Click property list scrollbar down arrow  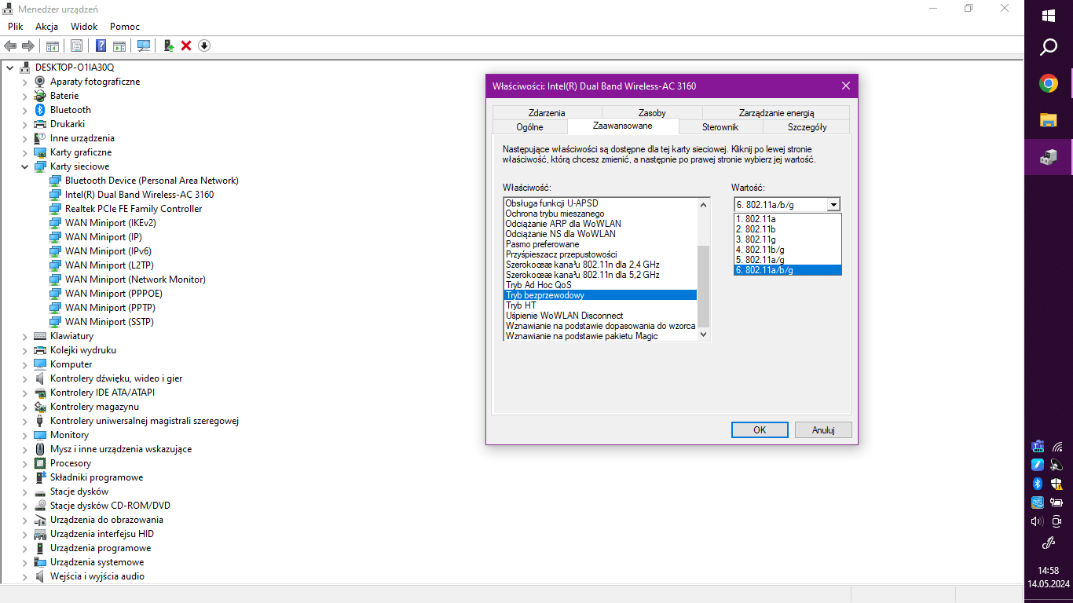coord(703,334)
